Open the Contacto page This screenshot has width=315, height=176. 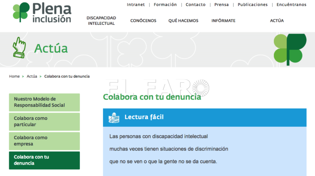[x=196, y=5]
